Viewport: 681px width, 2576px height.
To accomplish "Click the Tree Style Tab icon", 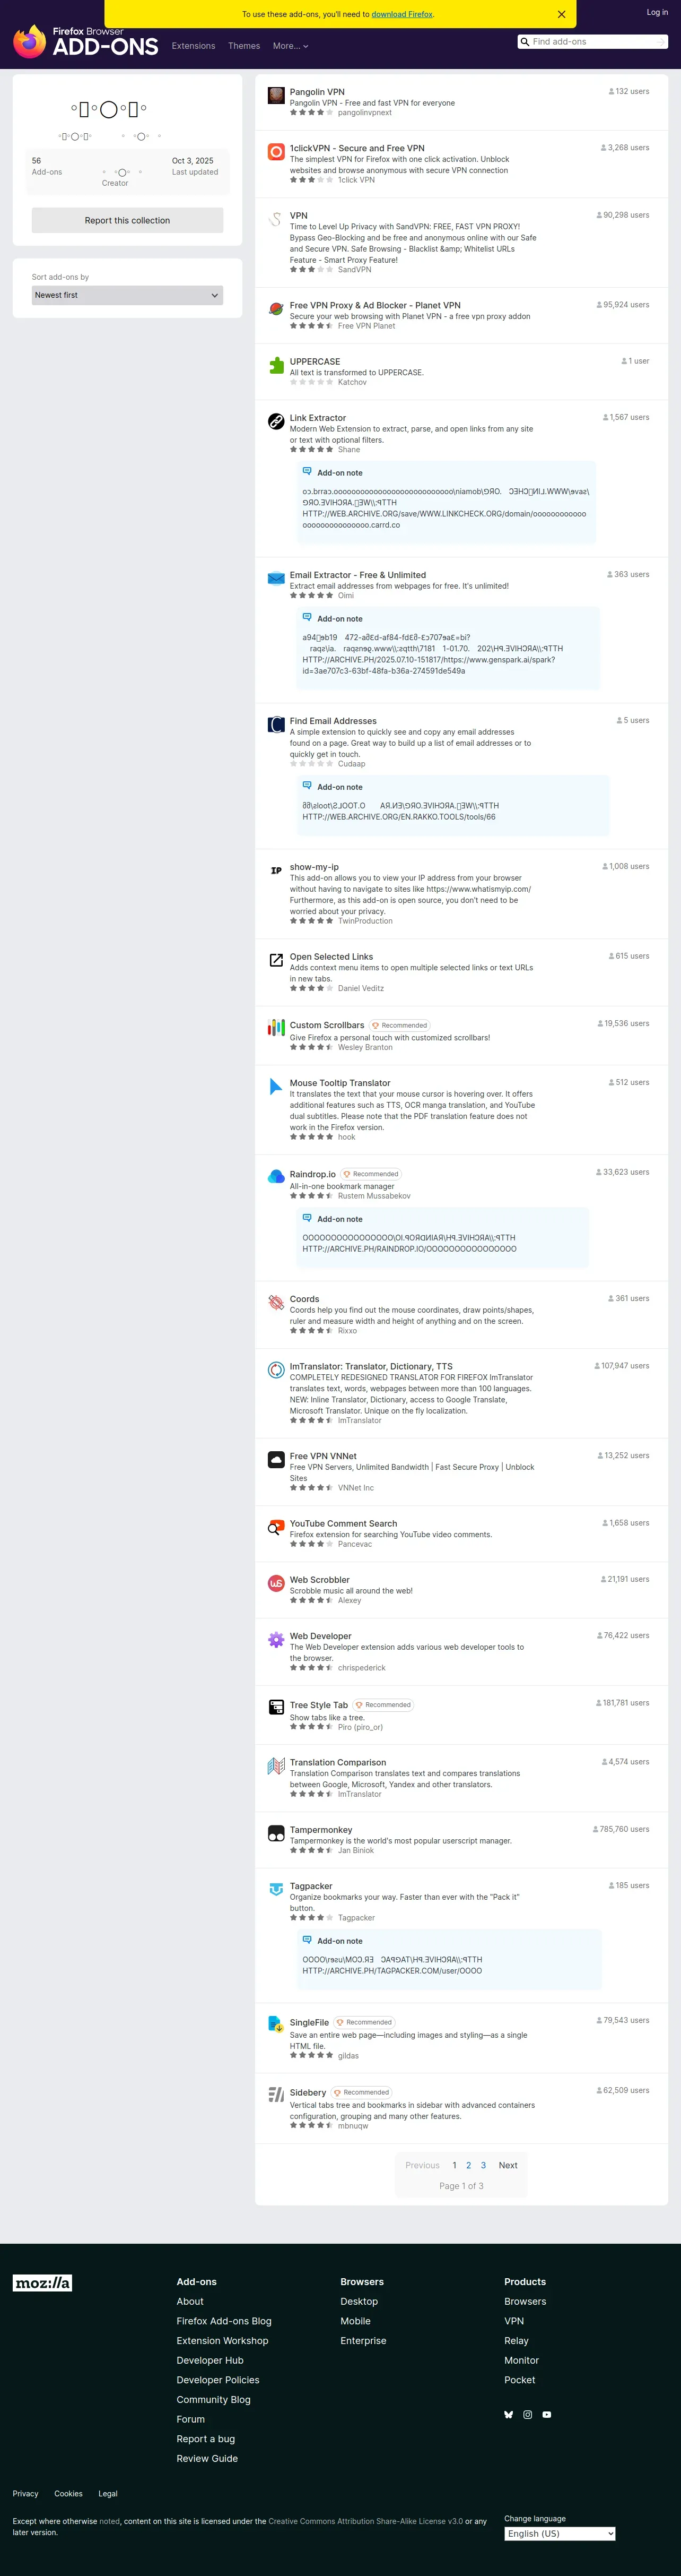I will point(276,1708).
